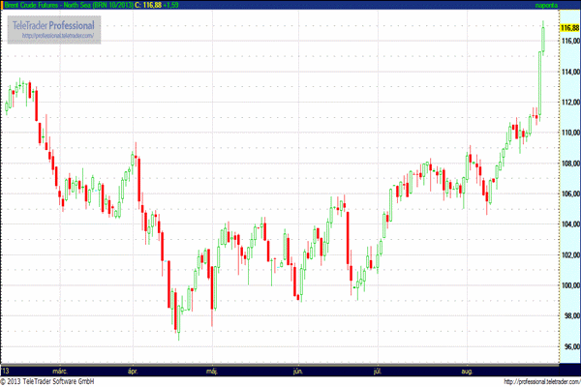Select the 'ápr.' month marker on the time axis
The width and height of the screenshot is (581, 387).
(x=134, y=371)
